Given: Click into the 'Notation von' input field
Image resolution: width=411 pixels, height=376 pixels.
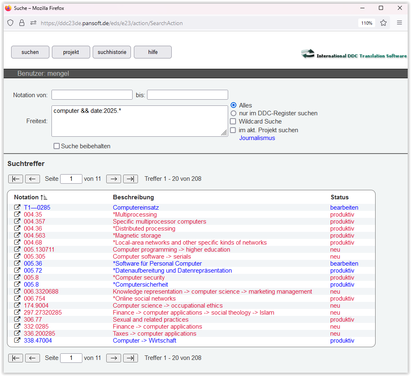Looking at the screenshot, I should (x=92, y=95).
